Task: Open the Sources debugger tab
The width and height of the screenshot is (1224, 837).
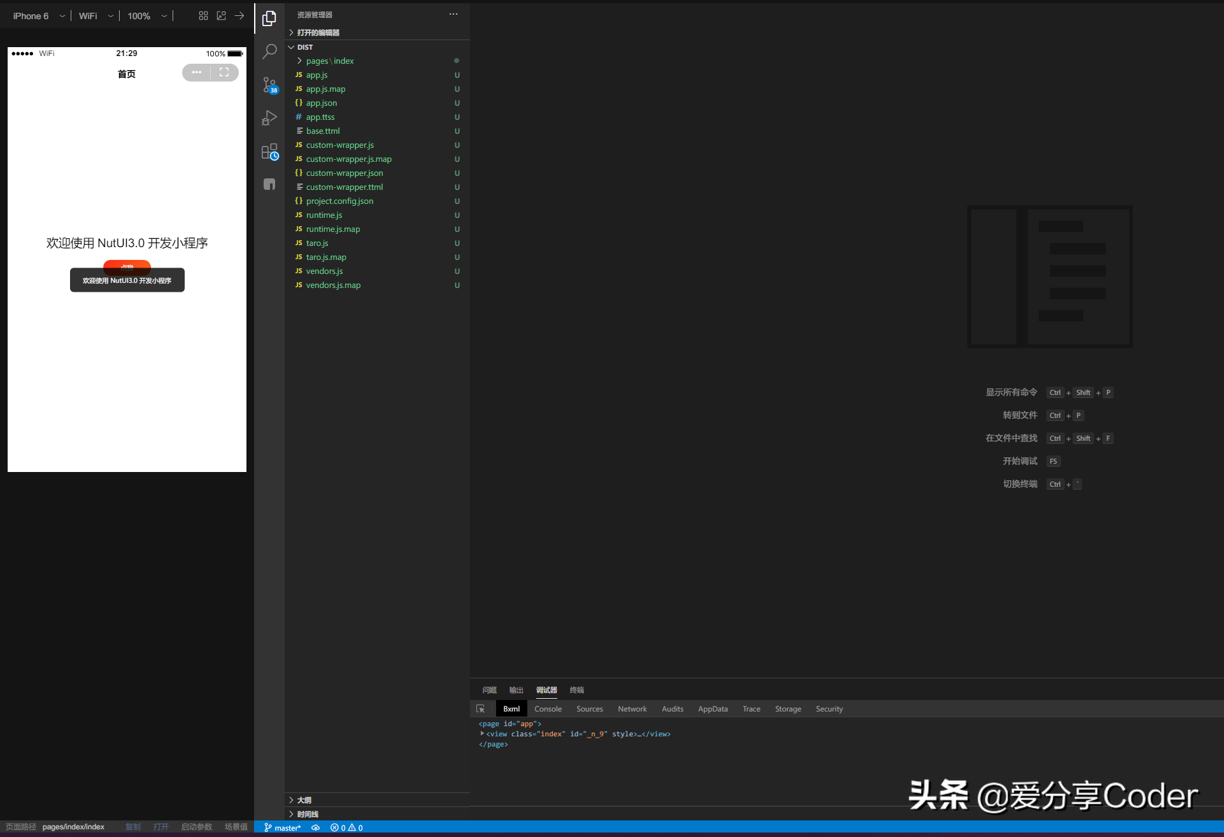Action: (x=590, y=709)
